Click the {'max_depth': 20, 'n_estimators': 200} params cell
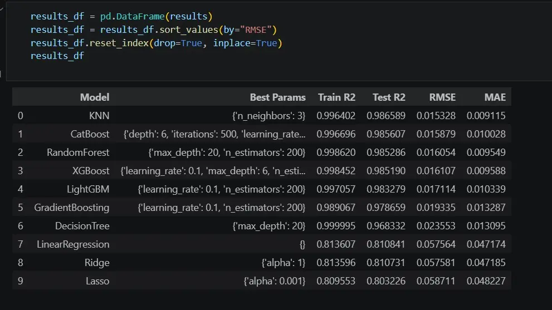Viewport: 552px width, 310px height. [x=227, y=152]
